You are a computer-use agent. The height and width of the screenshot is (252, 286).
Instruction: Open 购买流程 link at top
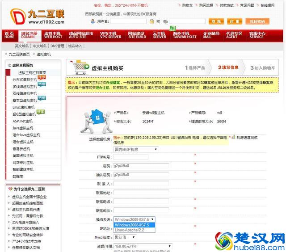tap(206, 5)
